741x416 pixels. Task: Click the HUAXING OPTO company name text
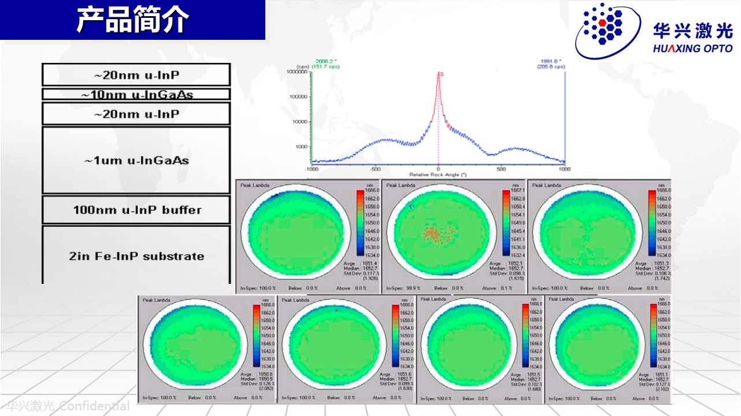[692, 48]
